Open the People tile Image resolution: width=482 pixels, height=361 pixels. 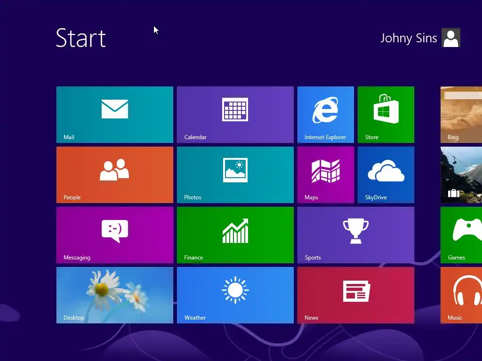tap(115, 175)
